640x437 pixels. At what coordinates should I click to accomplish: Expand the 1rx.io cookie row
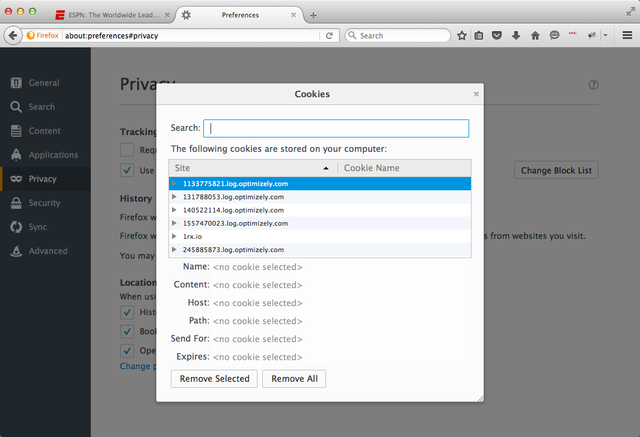pyautogui.click(x=174, y=237)
